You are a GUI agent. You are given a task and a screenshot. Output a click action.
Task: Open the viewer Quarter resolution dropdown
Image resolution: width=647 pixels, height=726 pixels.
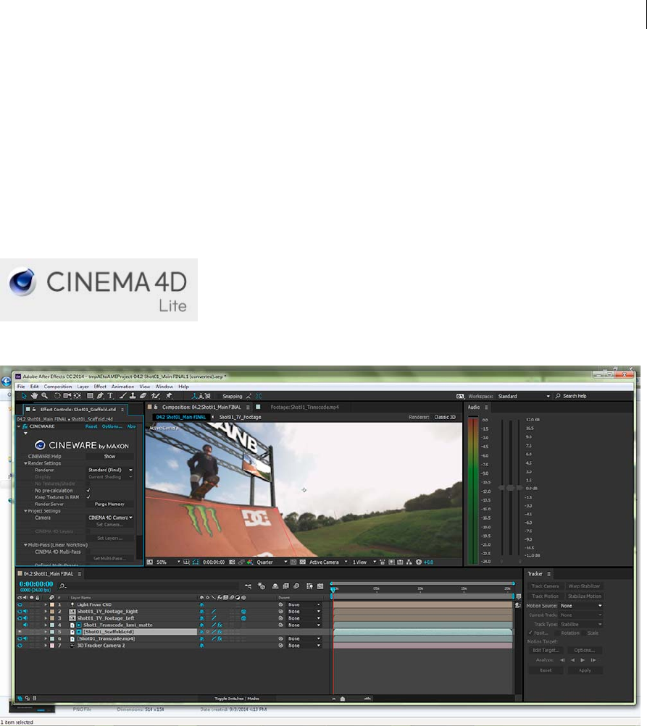coord(272,562)
